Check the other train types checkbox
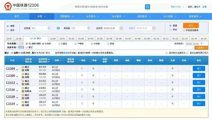Image resolution: width=212 pixels, height=121 pixels. pos(108,44)
